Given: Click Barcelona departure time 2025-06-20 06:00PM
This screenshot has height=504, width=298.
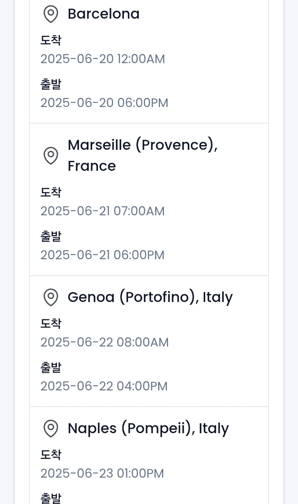Looking at the screenshot, I should pos(105,103).
